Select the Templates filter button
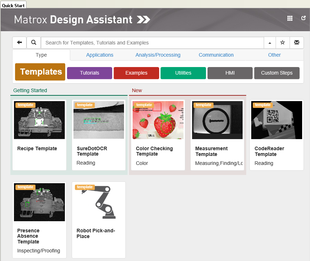Image resolution: width=310 pixels, height=261 pixels. (x=40, y=72)
